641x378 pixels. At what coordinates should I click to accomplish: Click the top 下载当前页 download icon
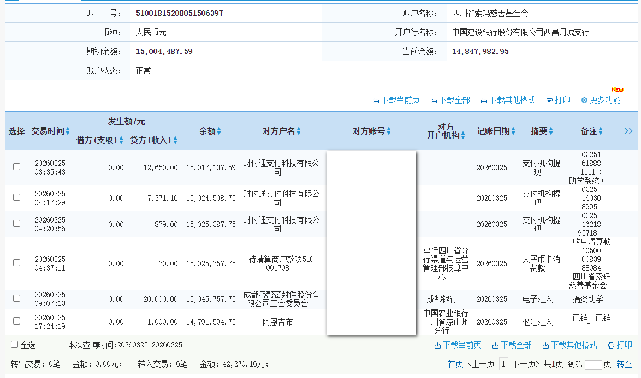(376, 100)
